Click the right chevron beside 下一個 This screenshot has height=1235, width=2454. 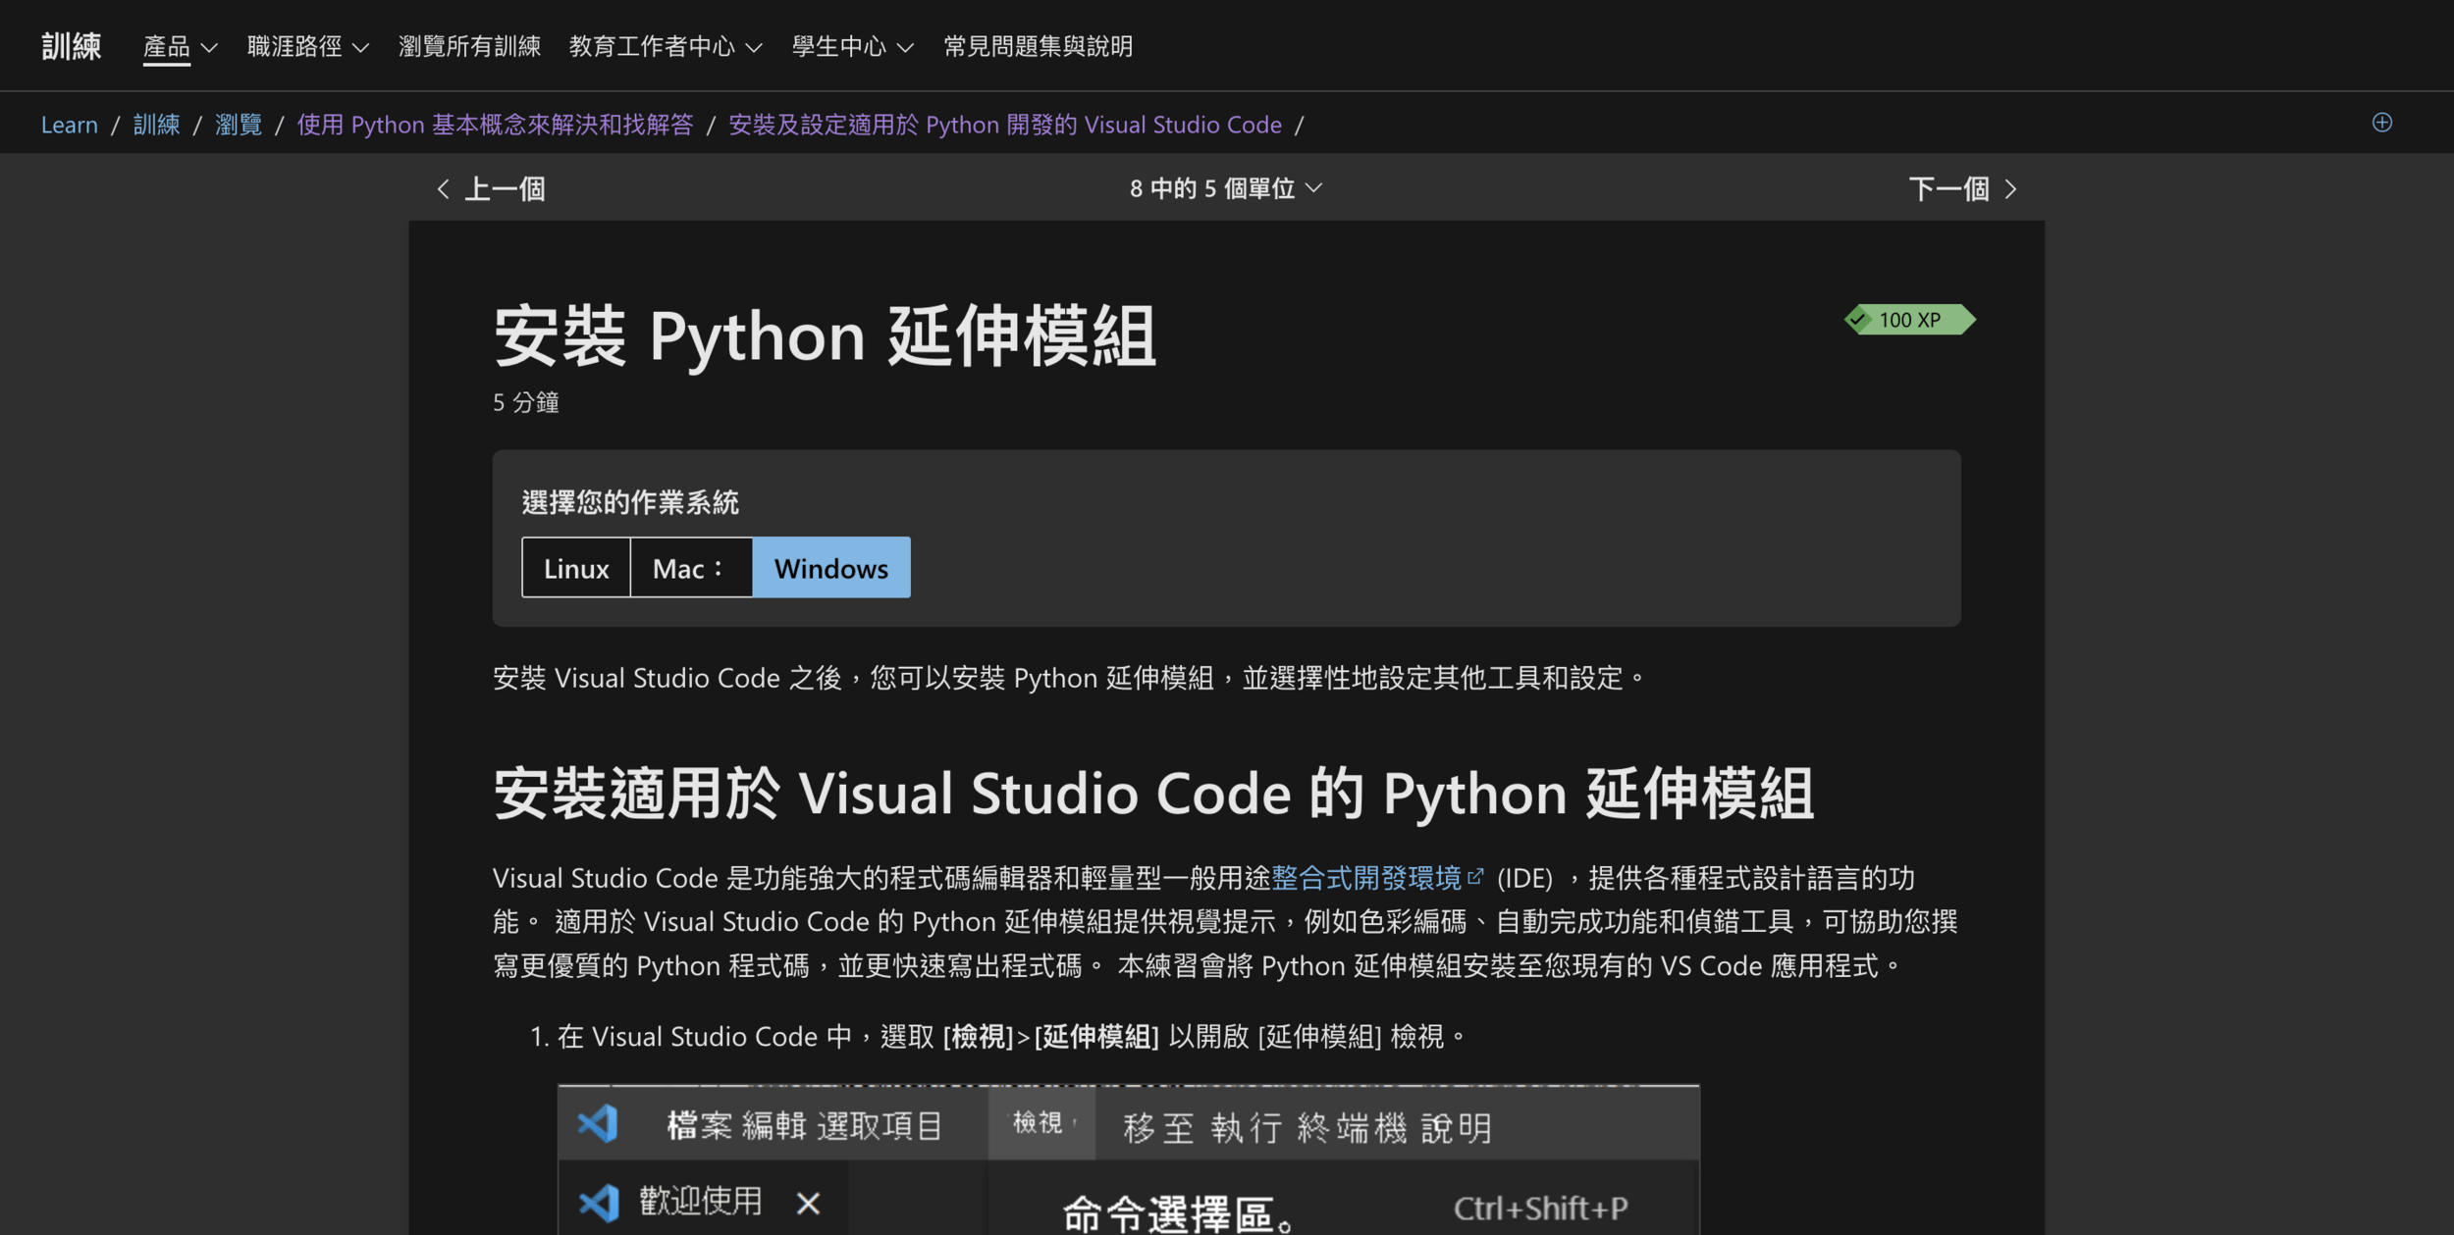(x=2010, y=189)
